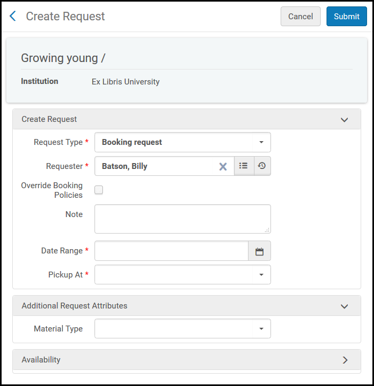The width and height of the screenshot is (374, 386).
Task: Click the Availability section header label
Action: click(x=41, y=360)
